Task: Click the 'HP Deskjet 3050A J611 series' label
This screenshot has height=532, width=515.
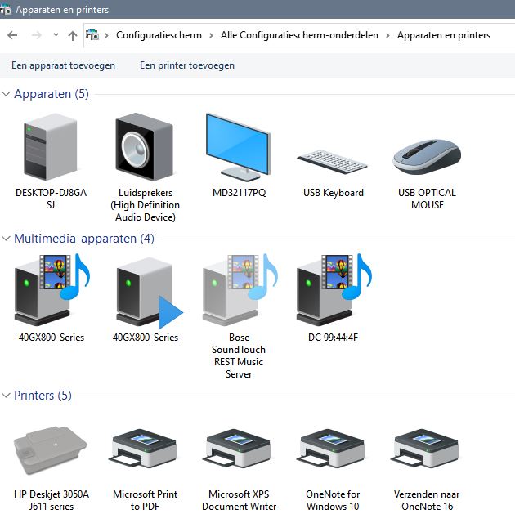Action: click(x=51, y=500)
